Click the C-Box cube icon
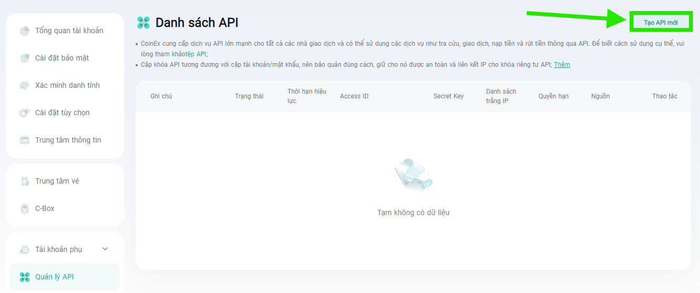Viewport: 700px width, 293px height. (x=25, y=208)
